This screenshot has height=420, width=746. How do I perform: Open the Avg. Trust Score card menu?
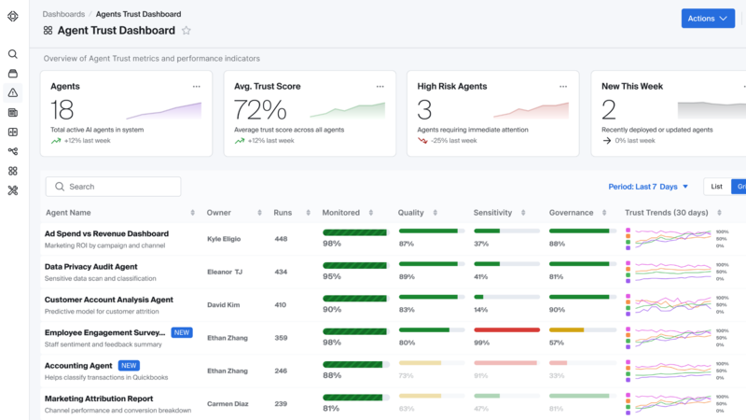pyautogui.click(x=380, y=86)
